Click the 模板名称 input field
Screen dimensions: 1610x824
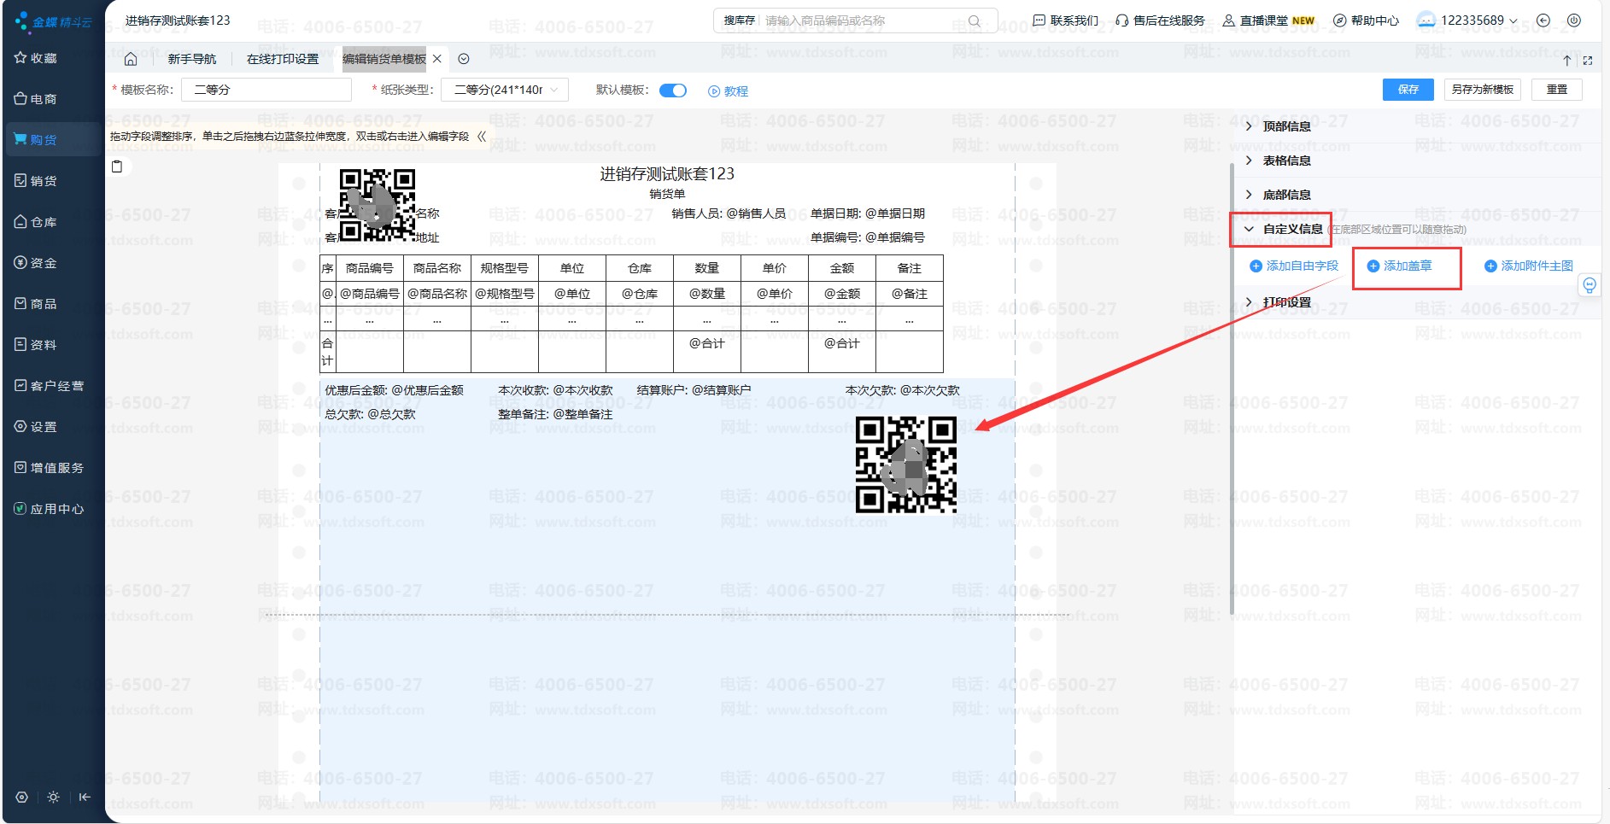pyautogui.click(x=266, y=90)
